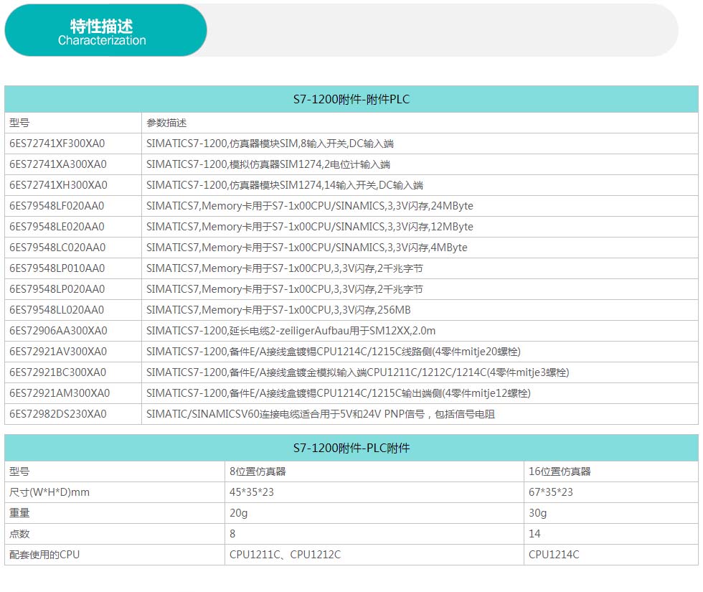Click the 256MB memory card description

278,309
